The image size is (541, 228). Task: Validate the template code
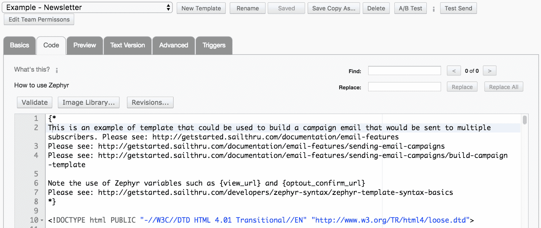pyautogui.click(x=35, y=102)
